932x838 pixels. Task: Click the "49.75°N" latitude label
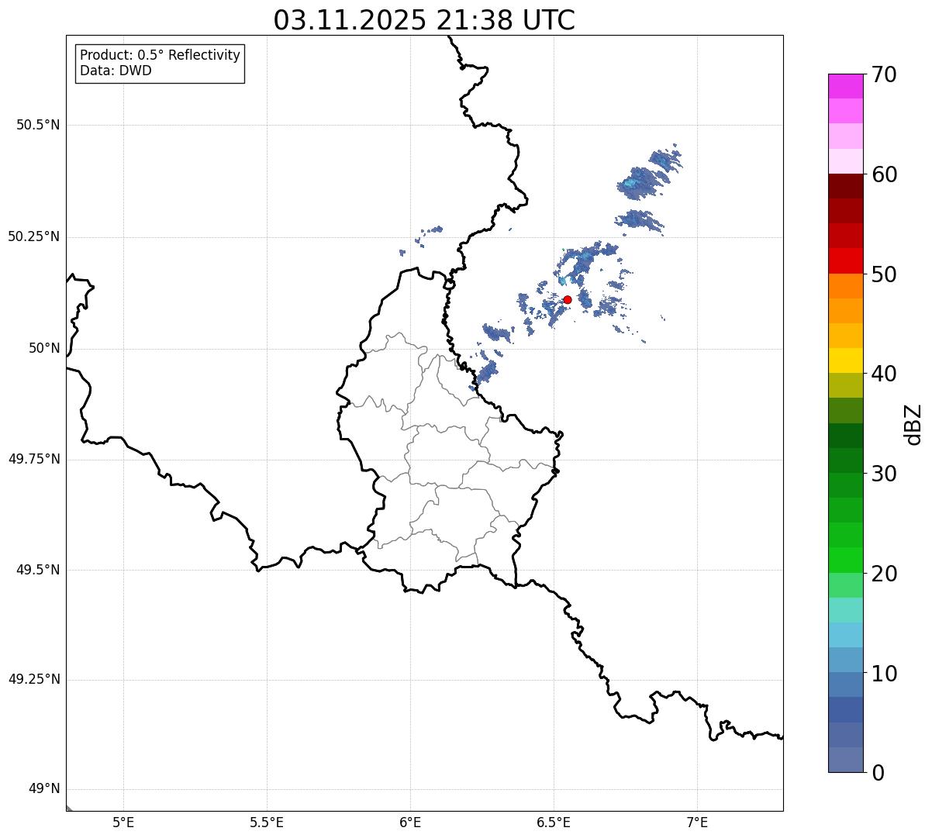[x=34, y=459]
